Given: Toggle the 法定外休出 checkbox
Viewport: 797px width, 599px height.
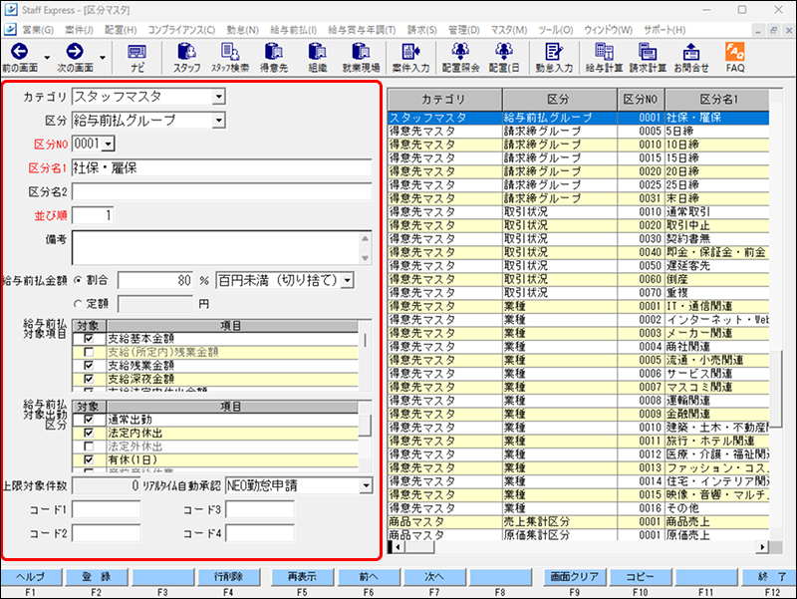Looking at the screenshot, I should coord(89,447).
